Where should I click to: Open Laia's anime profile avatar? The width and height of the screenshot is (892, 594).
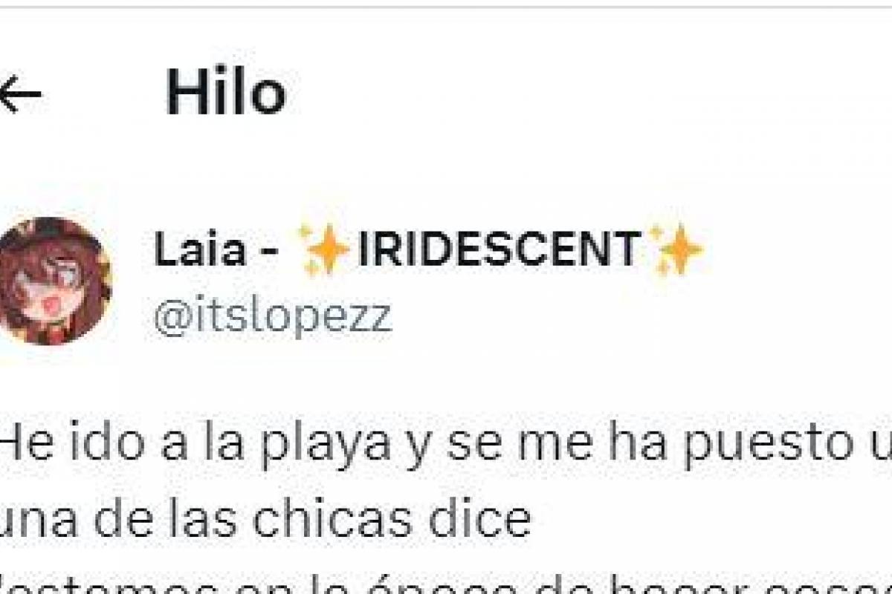pos(54,281)
